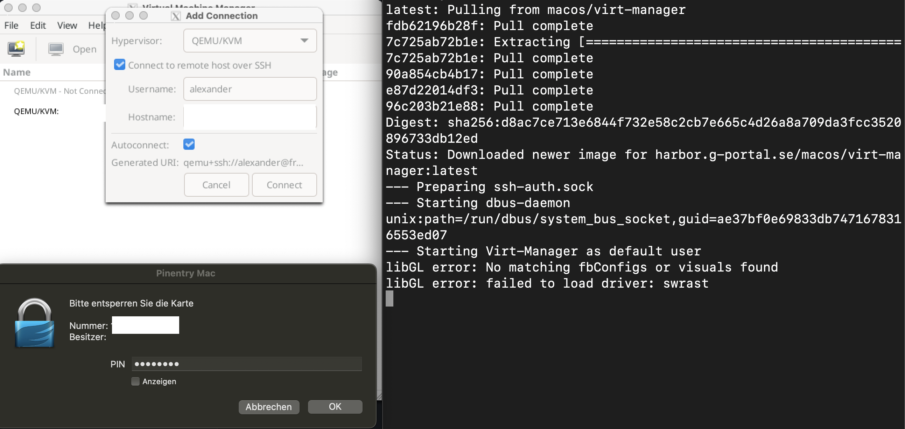Click 'libGL error: failed to load driver' line
Screen dimensions: 905x429
click(x=547, y=283)
